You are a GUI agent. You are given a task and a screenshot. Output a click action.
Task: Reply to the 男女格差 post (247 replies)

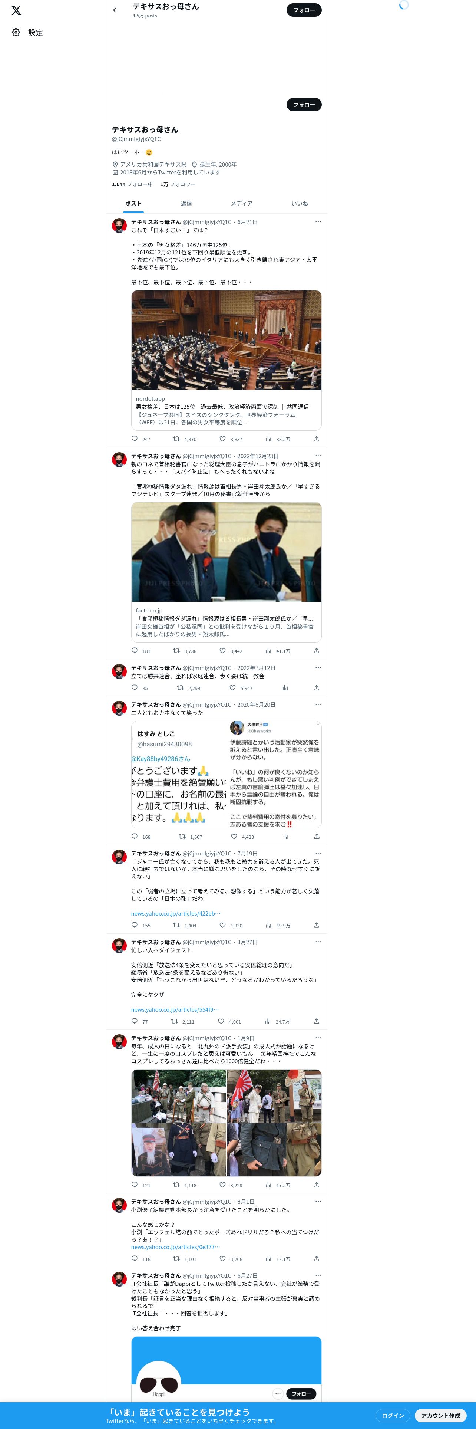pyautogui.click(x=135, y=439)
